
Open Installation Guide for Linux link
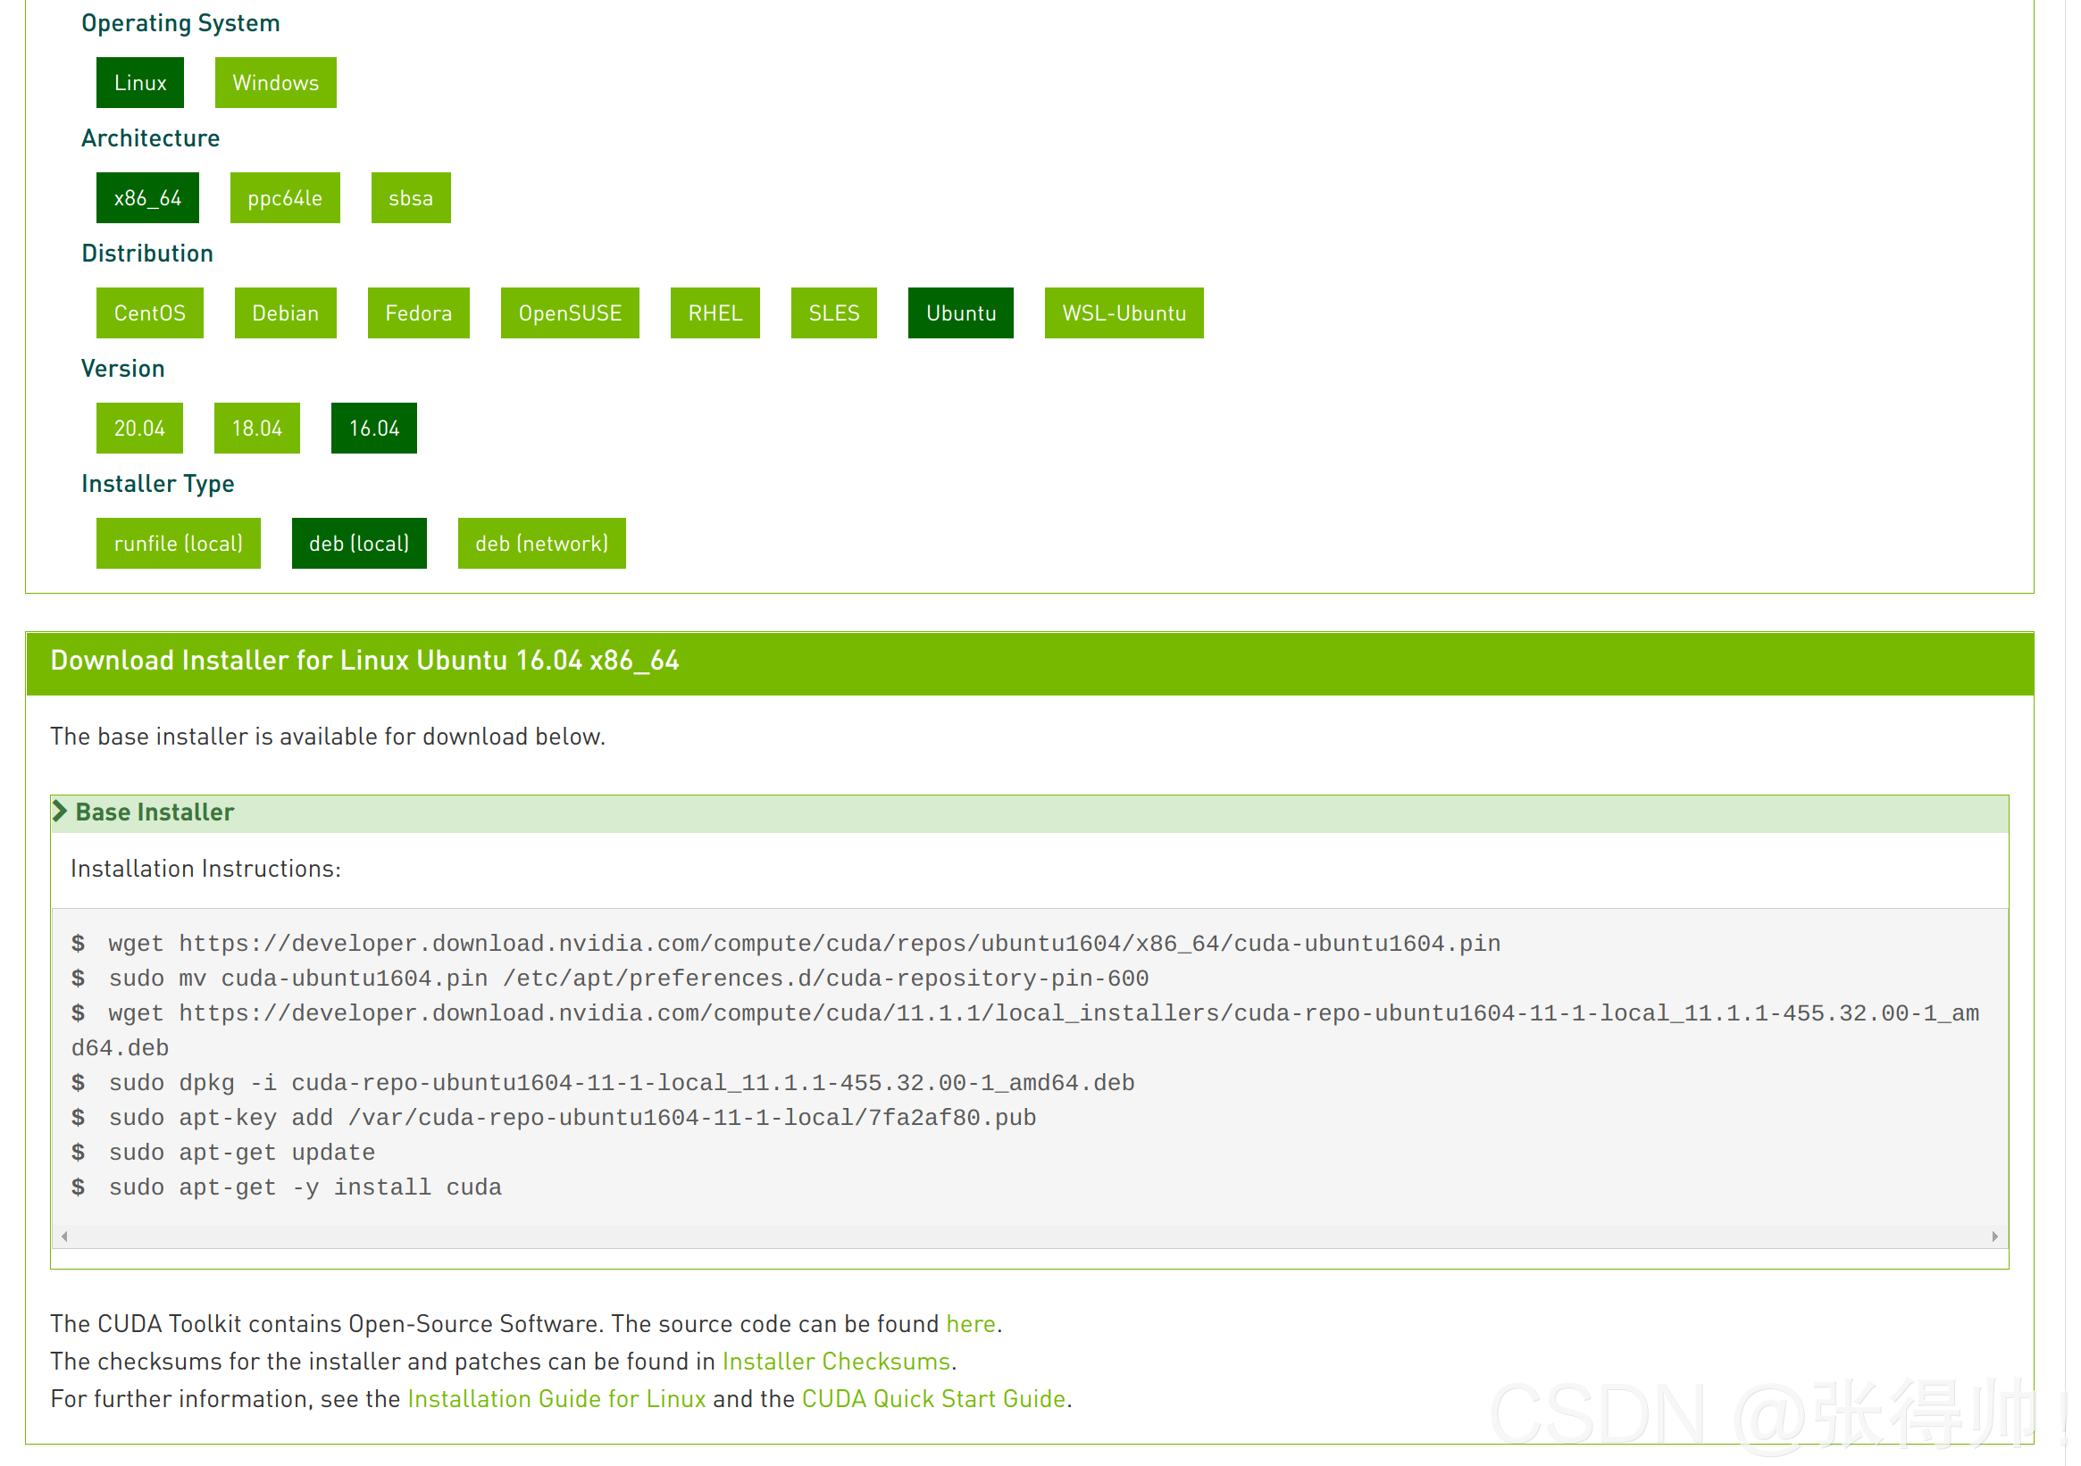(x=556, y=1398)
